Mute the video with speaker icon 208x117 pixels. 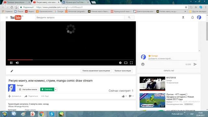17,63
